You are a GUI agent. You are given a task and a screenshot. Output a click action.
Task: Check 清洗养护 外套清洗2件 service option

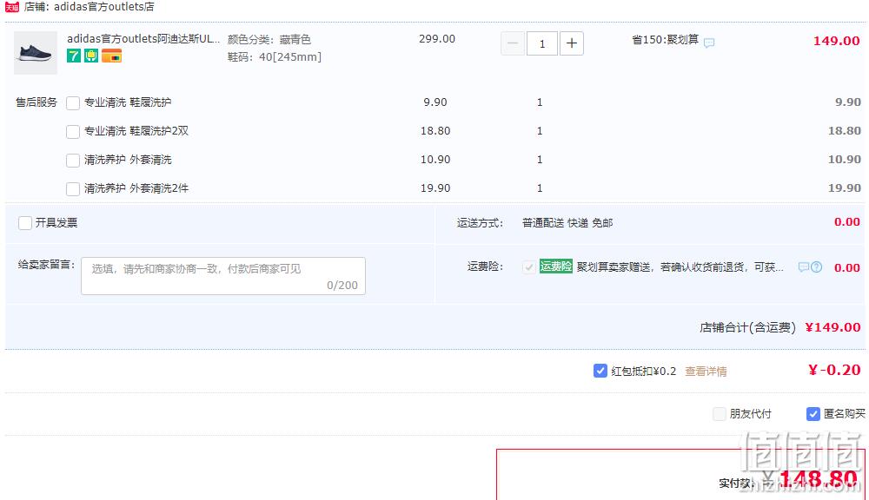73,189
